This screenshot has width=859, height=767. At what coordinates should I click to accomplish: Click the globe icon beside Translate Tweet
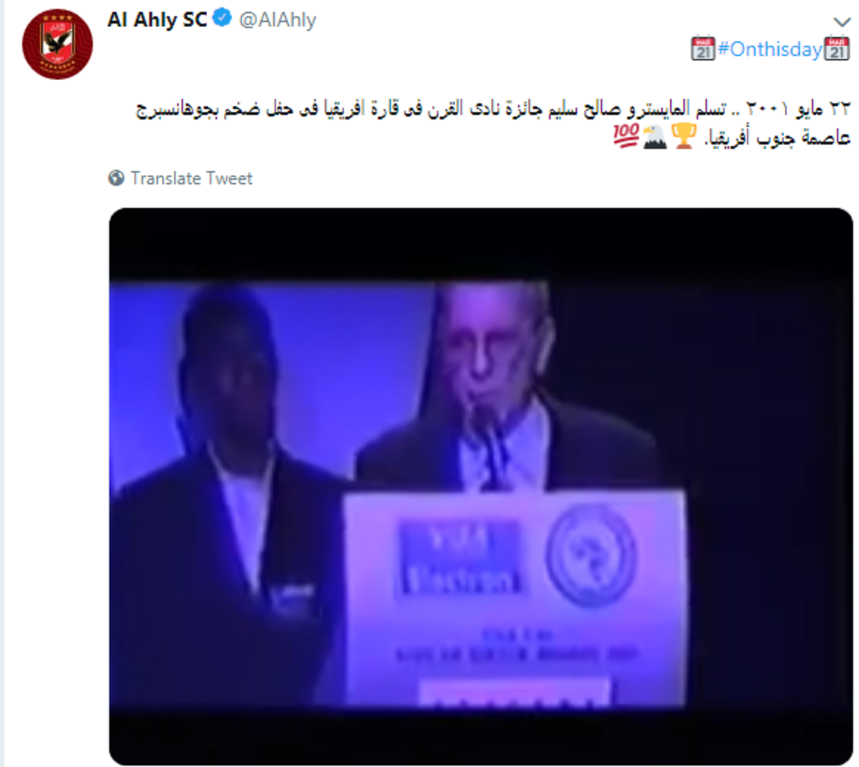tap(117, 178)
